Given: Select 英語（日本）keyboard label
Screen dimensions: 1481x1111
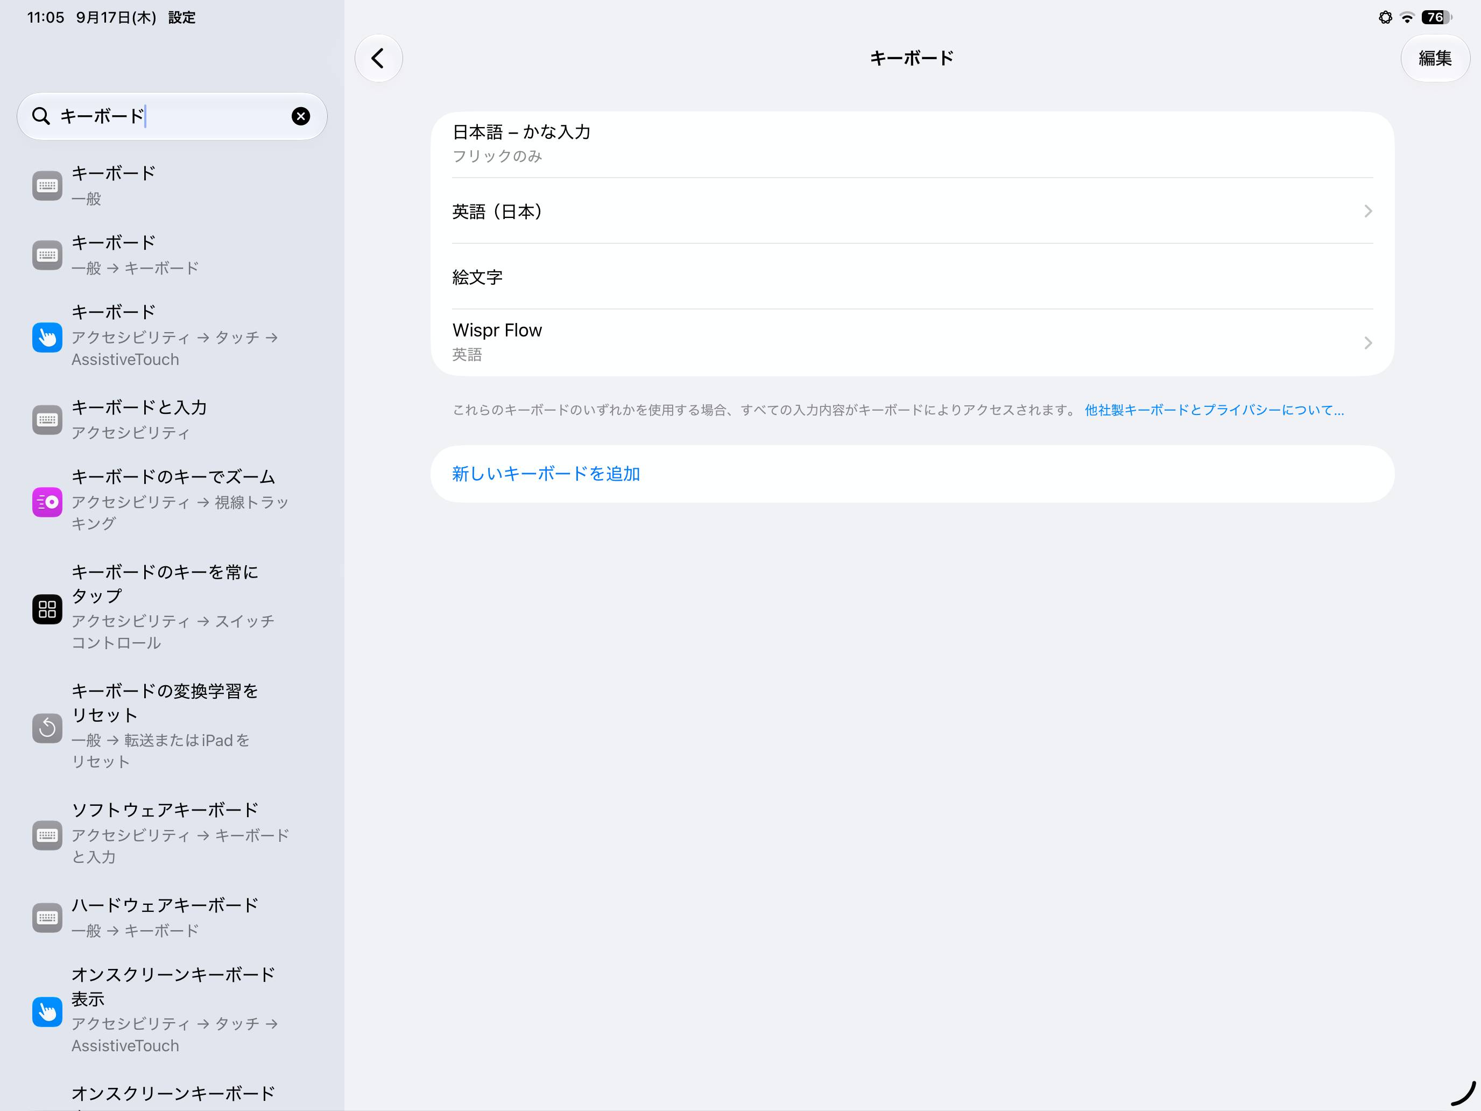Looking at the screenshot, I should tap(497, 212).
